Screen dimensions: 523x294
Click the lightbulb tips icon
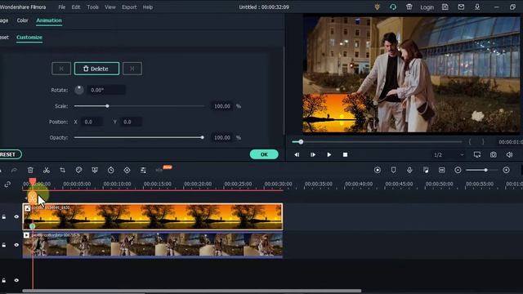click(x=378, y=7)
